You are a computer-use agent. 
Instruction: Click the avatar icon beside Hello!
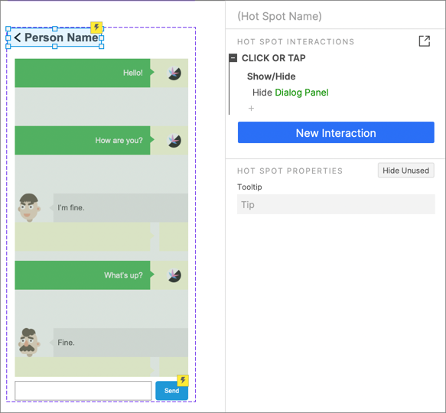(x=174, y=73)
